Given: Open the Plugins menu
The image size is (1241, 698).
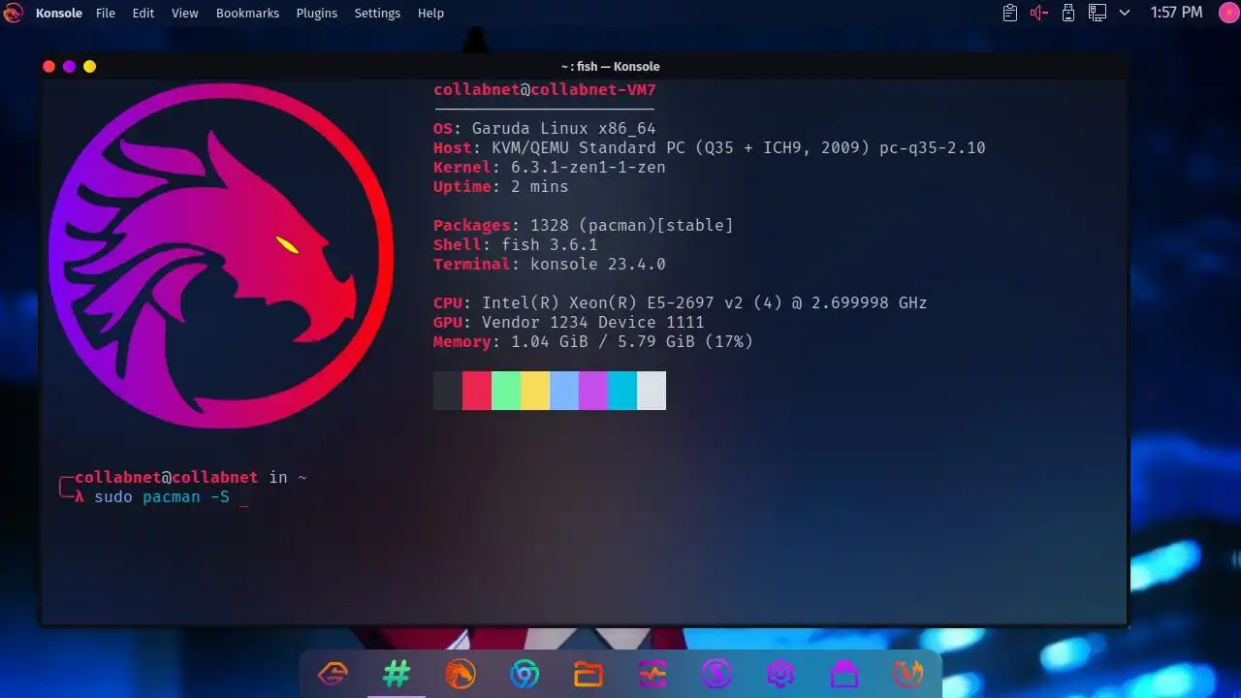Looking at the screenshot, I should (317, 13).
